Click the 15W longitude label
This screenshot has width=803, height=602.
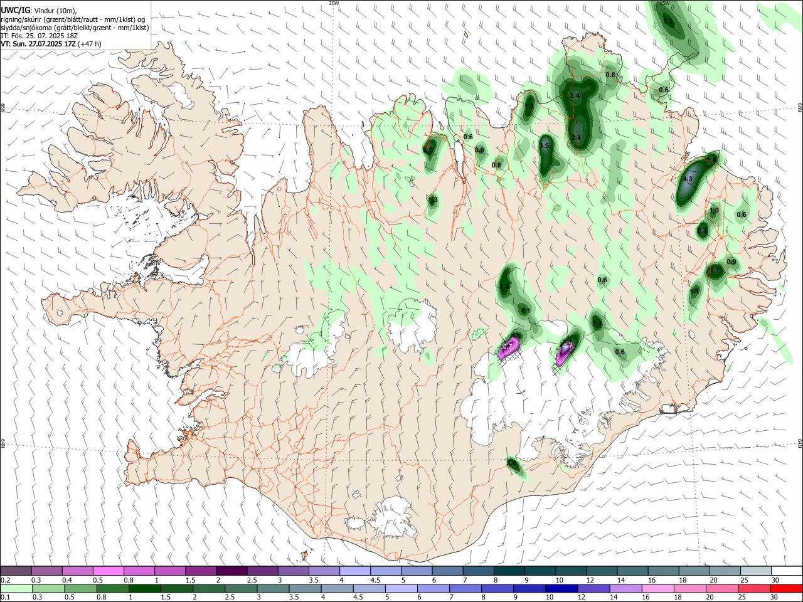(x=665, y=3)
